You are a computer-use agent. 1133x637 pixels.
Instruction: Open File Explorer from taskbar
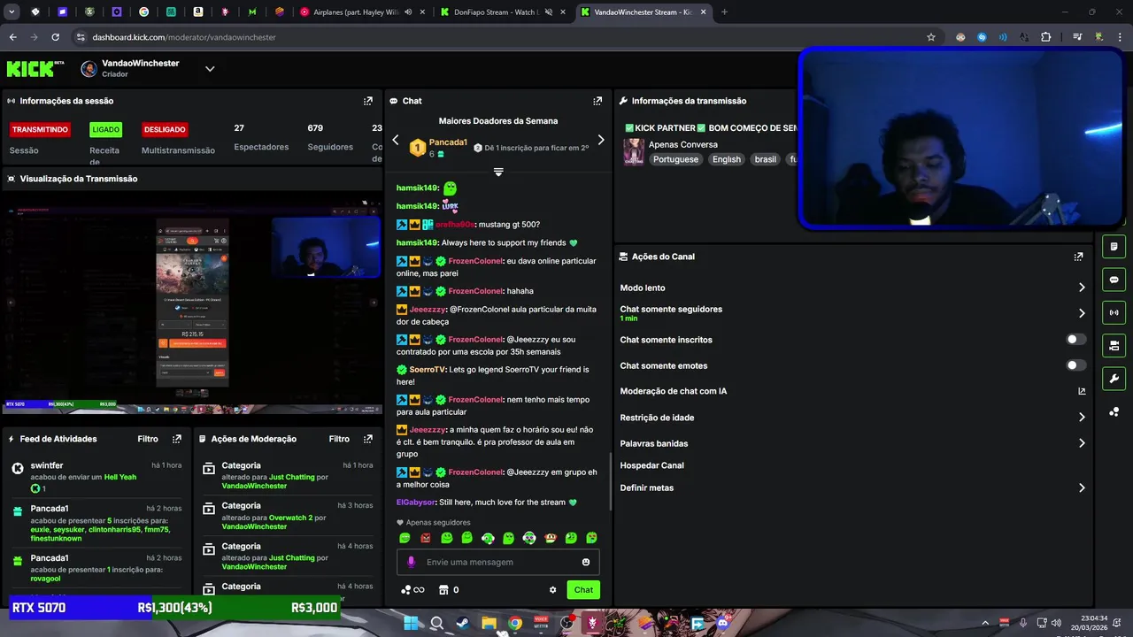[x=489, y=623]
